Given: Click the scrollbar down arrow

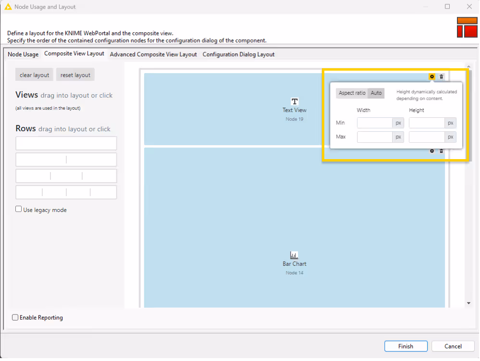Looking at the screenshot, I should pyautogui.click(x=468, y=303).
